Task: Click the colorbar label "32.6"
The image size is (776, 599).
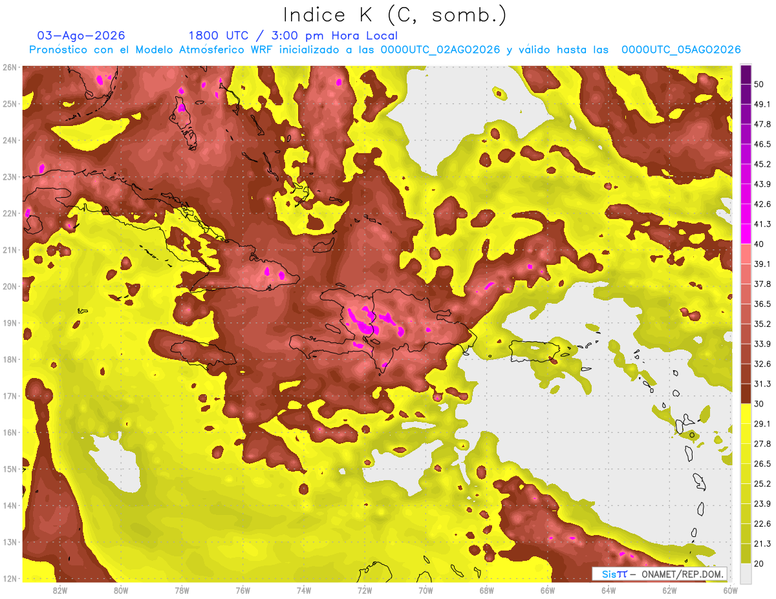Action: [762, 364]
